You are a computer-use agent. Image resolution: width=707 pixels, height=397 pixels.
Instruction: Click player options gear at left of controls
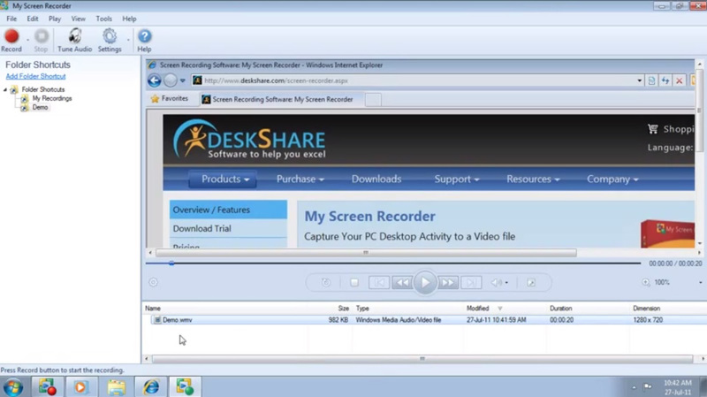coord(153,282)
